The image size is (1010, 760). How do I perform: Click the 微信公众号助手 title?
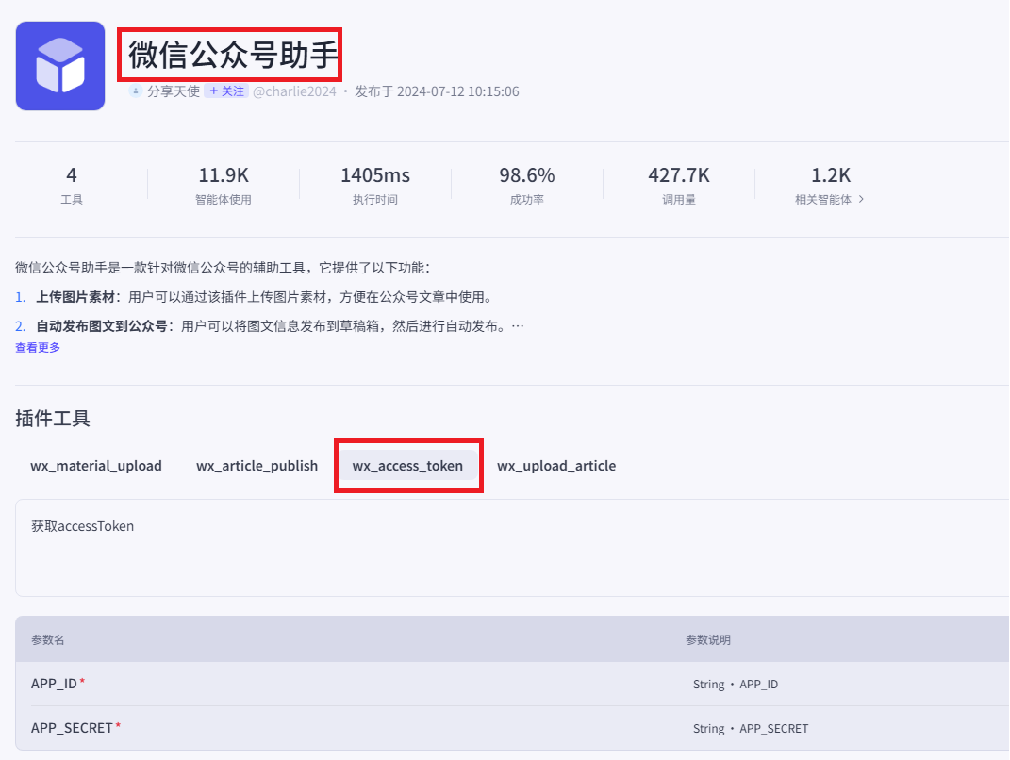[233, 55]
